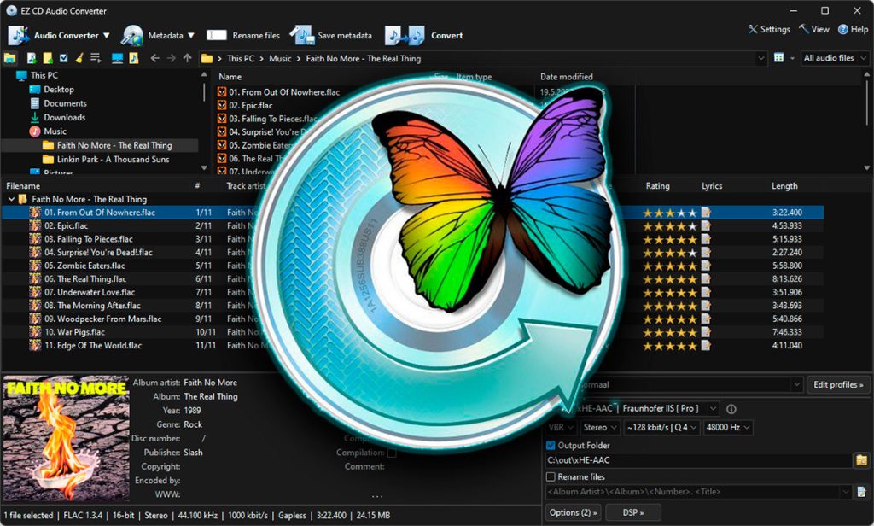This screenshot has height=526, width=874.
Task: Collapse the Faith No More album group
Action: [x=11, y=199]
